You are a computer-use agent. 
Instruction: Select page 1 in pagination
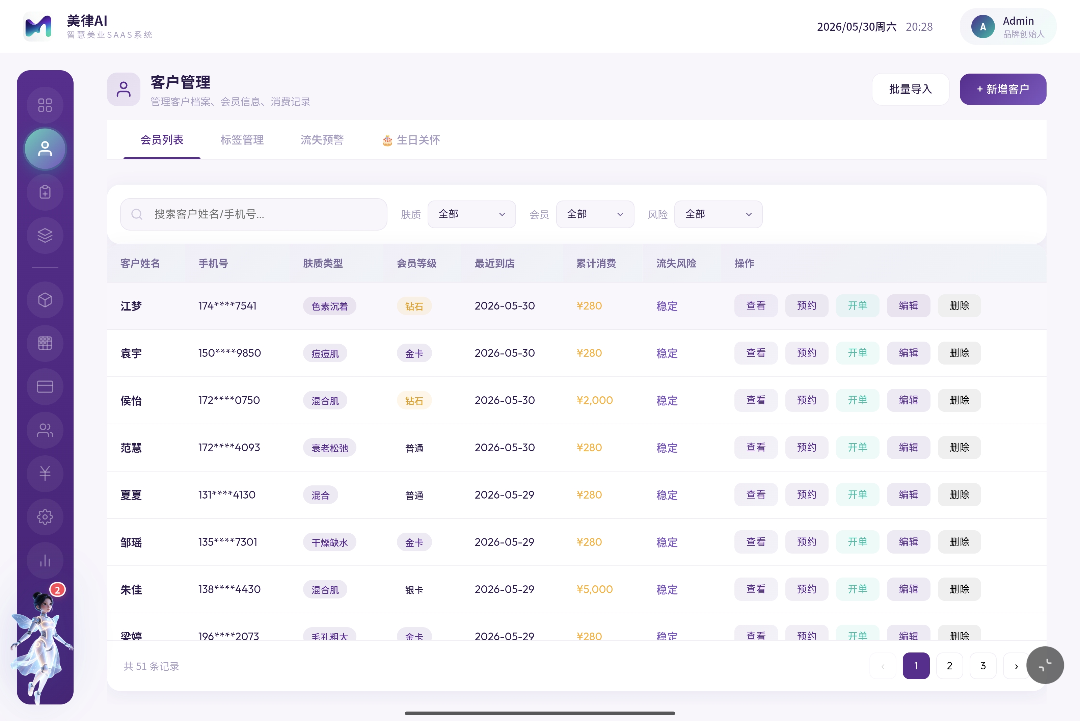point(916,666)
